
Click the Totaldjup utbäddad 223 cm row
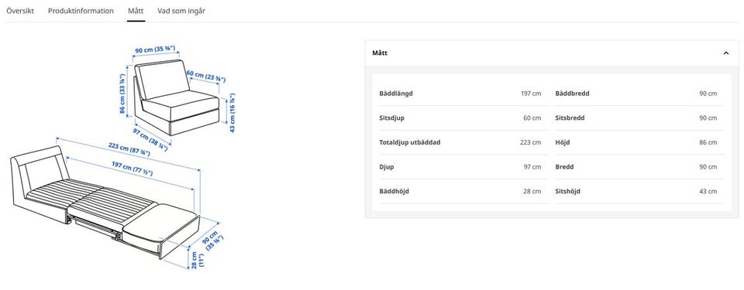460,142
